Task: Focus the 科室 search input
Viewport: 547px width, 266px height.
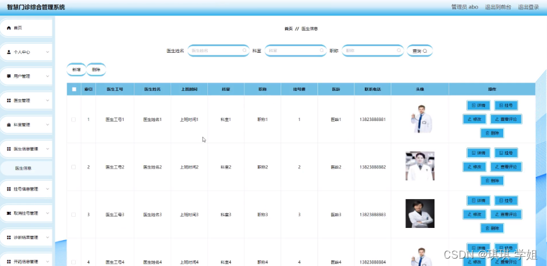Action: point(295,50)
